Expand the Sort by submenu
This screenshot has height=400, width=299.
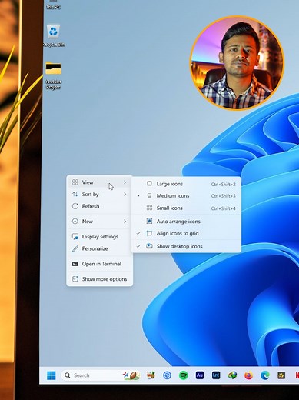point(100,195)
